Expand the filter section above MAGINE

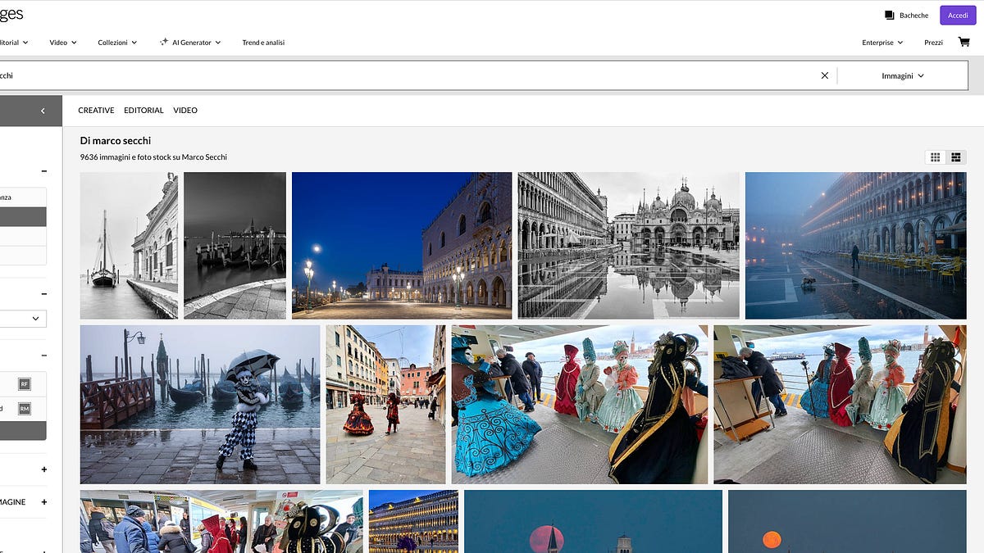[x=43, y=469]
